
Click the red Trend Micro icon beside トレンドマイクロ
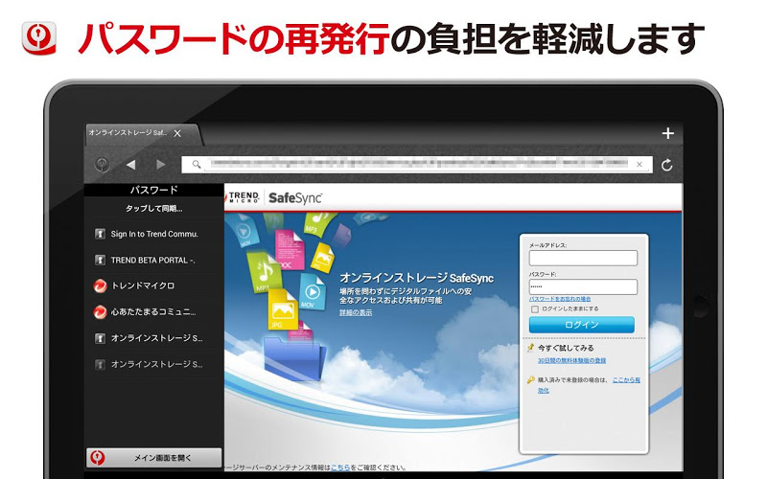[100, 285]
